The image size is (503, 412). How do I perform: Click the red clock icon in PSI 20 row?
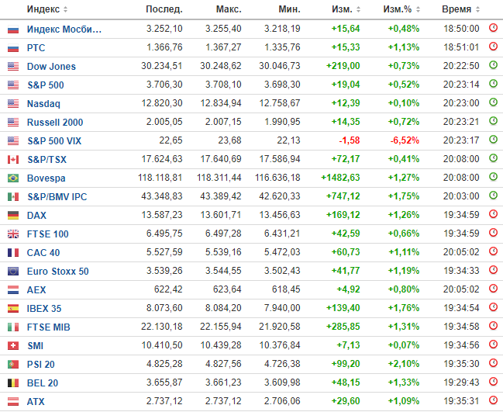[x=493, y=363]
